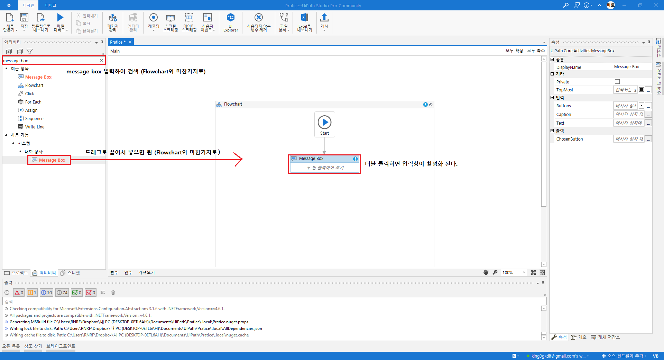Launch 데이터 스크래핑 tool

[189, 22]
